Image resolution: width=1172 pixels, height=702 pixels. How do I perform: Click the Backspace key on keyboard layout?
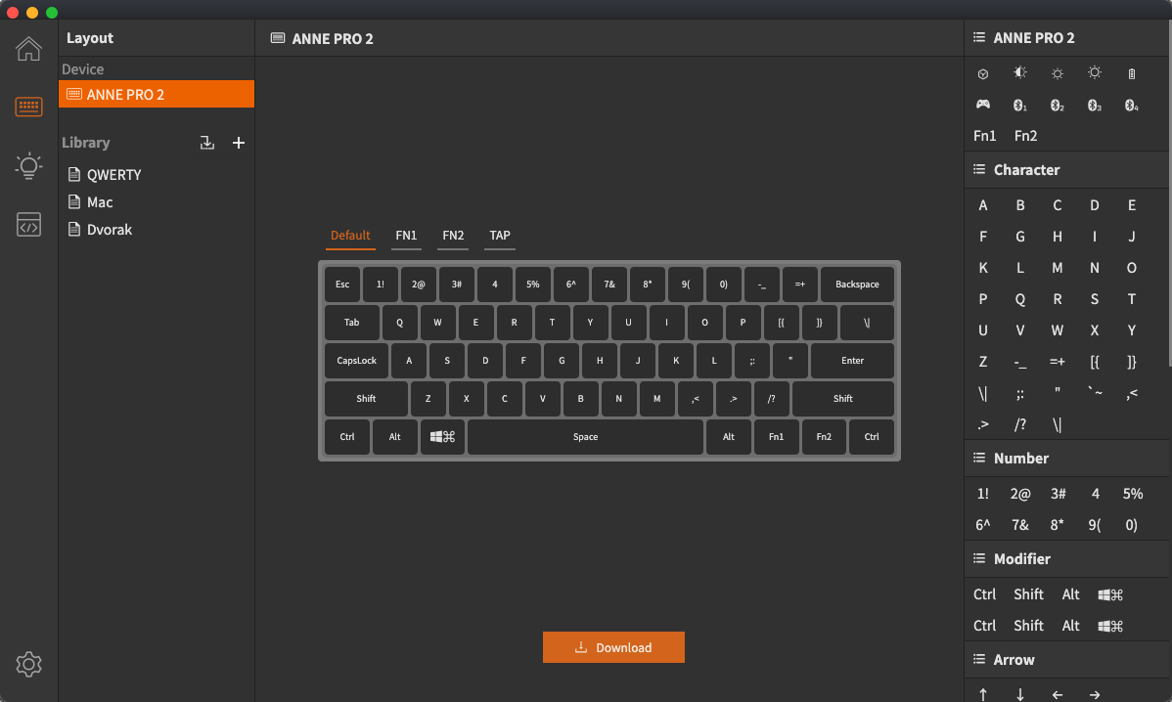(x=857, y=285)
